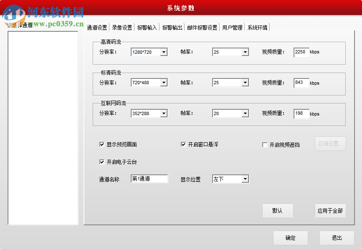
Task: Enable the 开启视频遮挡 checkbox
Action: [x=264, y=144]
